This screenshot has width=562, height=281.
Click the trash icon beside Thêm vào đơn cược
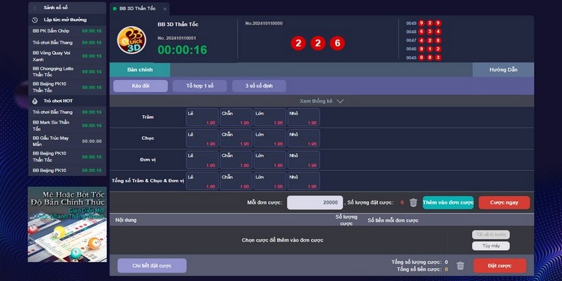pyautogui.click(x=413, y=202)
